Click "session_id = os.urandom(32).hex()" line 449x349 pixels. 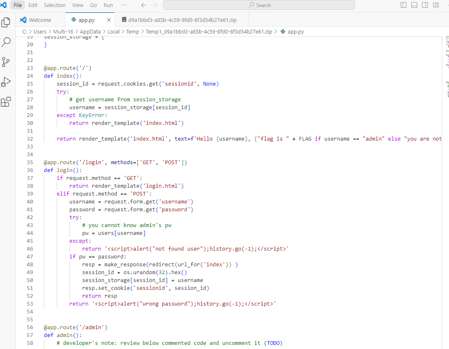click(134, 273)
